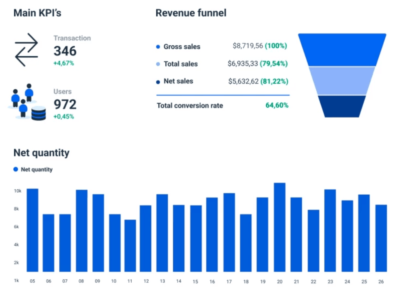
Task: Click the top blue funnel segment
Action: tap(342, 49)
